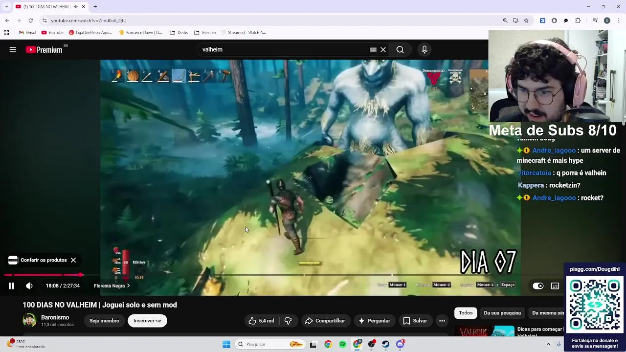Click the Pesquisar taskbar search box
Screen dimensions: 626x352
[270, 344]
